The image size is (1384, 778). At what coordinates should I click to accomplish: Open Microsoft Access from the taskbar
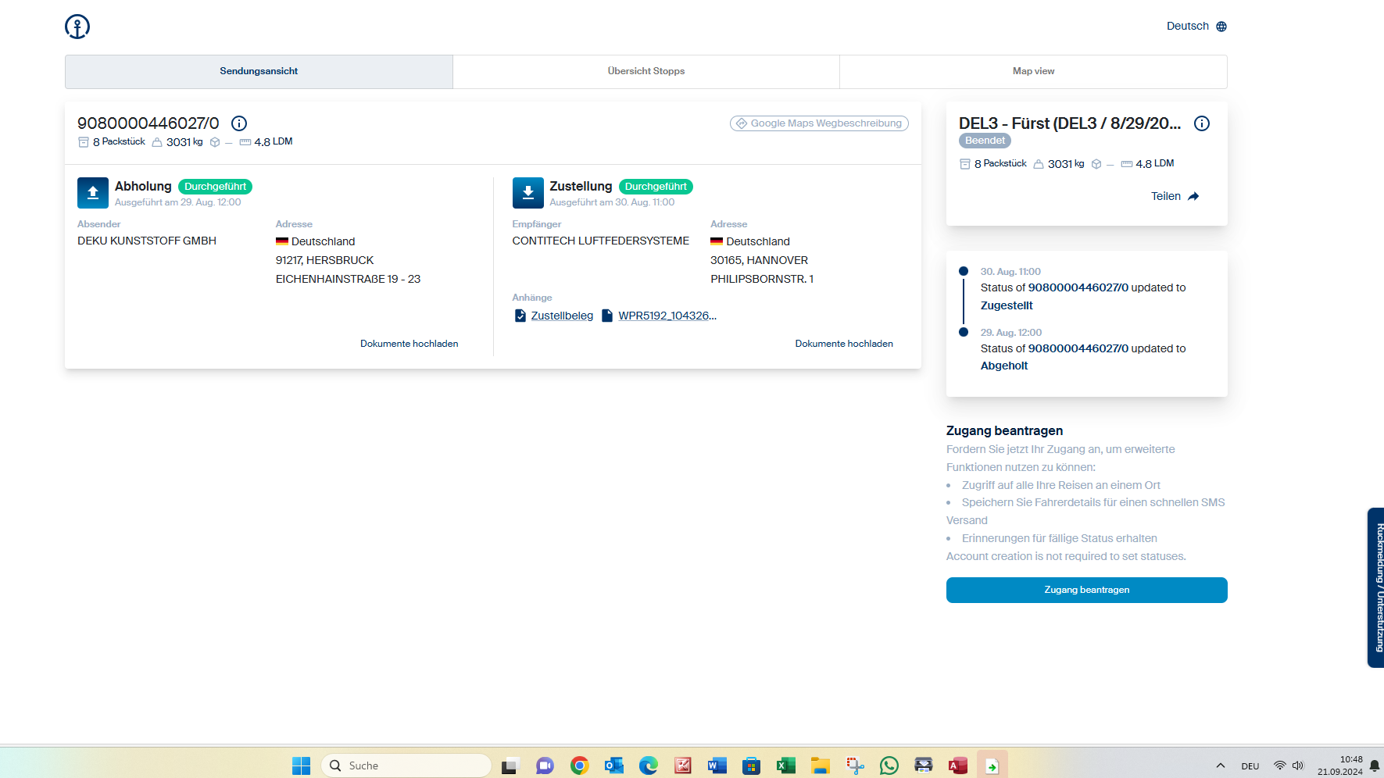(x=958, y=766)
